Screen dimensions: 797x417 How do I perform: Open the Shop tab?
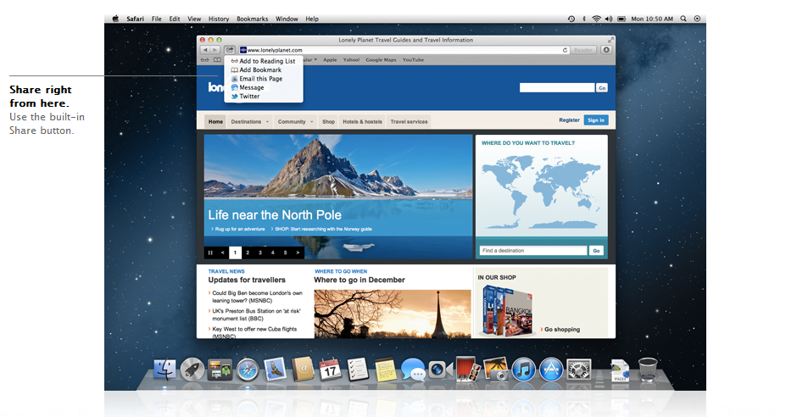tap(328, 122)
